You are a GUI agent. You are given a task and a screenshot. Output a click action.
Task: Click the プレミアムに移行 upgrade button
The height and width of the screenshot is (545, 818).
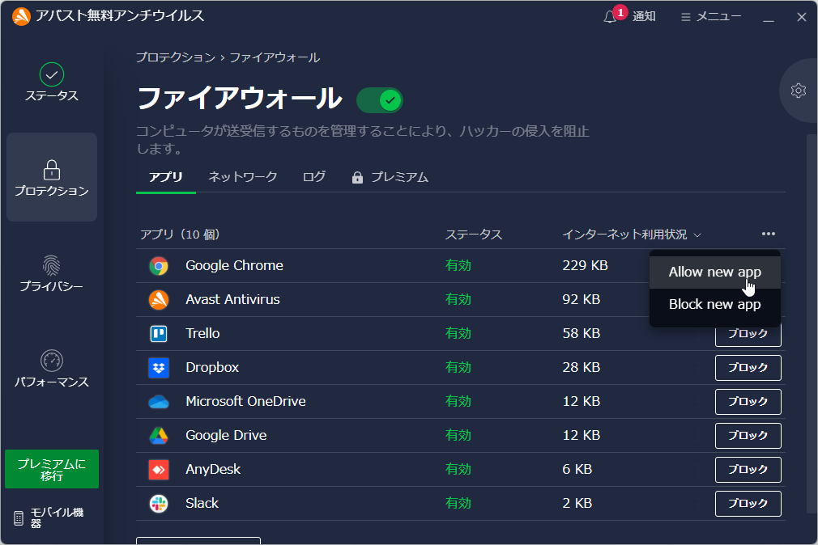(51, 469)
